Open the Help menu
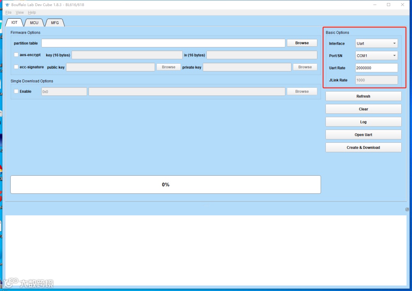The width and height of the screenshot is (412, 291). [x=32, y=12]
